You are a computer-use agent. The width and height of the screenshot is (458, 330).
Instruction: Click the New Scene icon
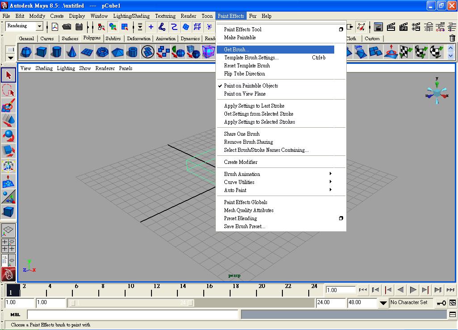click(x=55, y=27)
